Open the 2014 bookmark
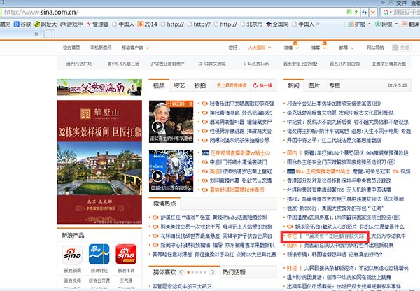This screenshot has height=291, width=420. point(147,24)
